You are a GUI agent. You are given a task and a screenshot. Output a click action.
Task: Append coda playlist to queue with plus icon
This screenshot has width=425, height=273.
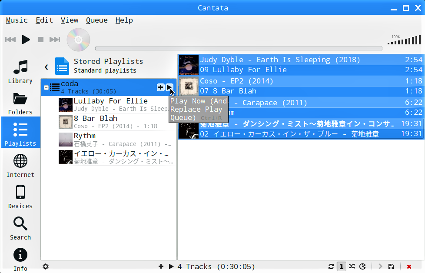tap(160, 87)
